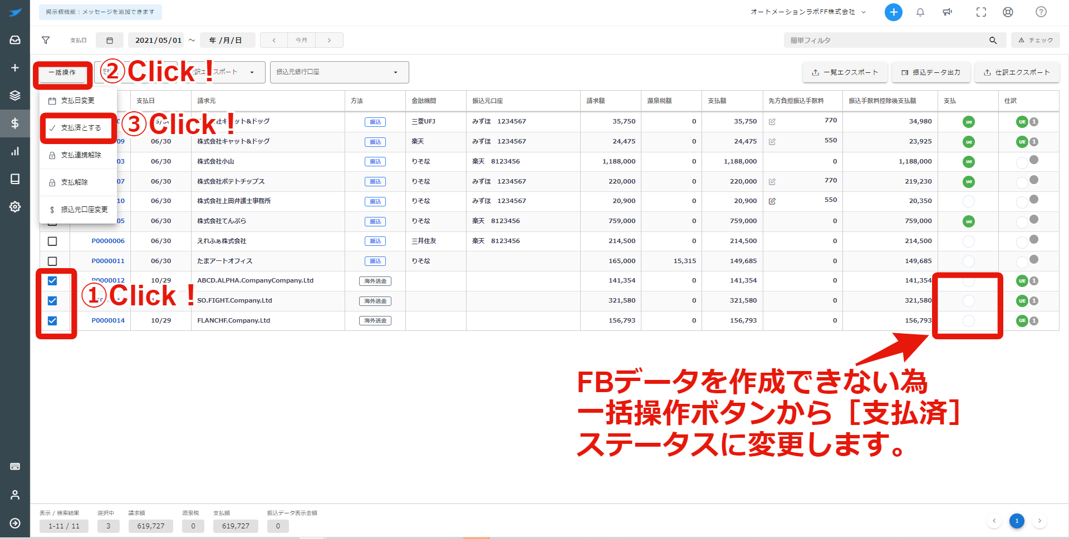Viewport: 1069px width, 539px height.
Task: Click the 振込データ出力 button
Action: (931, 72)
